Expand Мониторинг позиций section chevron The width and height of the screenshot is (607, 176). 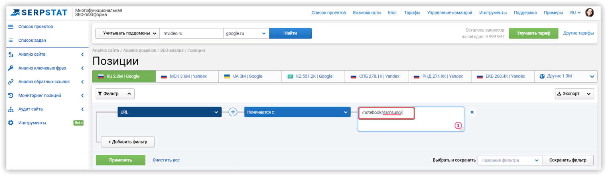[x=82, y=95]
